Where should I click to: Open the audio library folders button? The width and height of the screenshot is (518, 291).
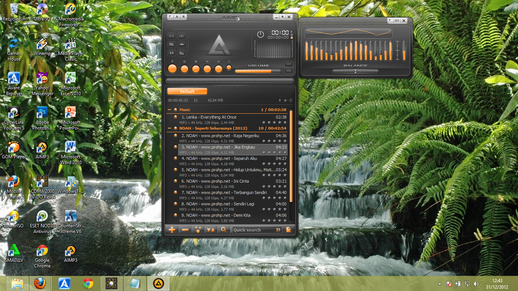click(172, 44)
